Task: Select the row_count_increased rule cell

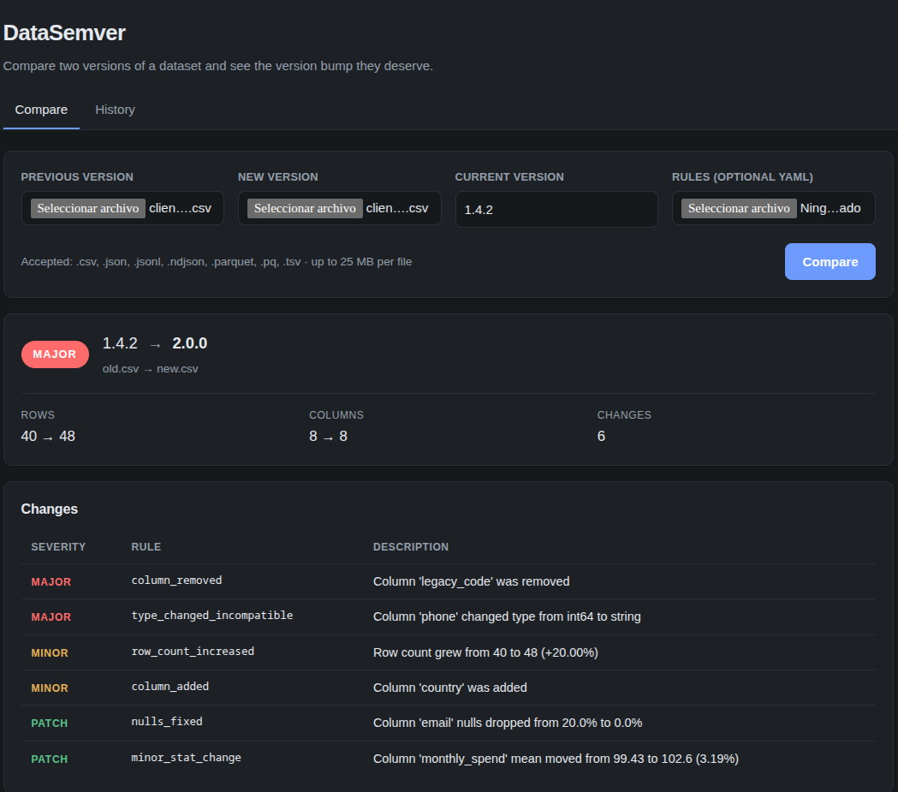Action: point(193,652)
